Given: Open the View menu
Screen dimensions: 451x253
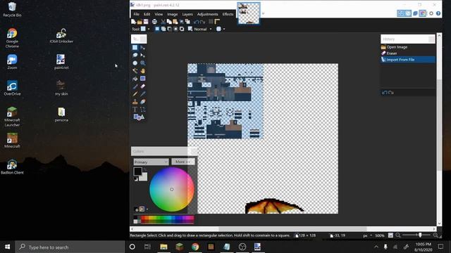Looking at the screenshot, I should click(159, 14).
